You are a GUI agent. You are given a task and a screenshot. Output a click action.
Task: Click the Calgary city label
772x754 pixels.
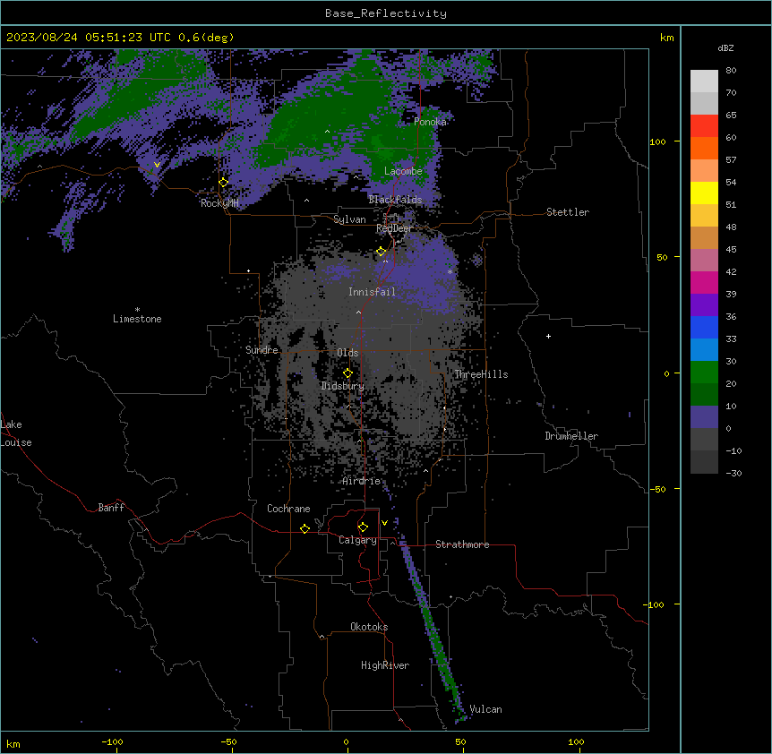357,540
